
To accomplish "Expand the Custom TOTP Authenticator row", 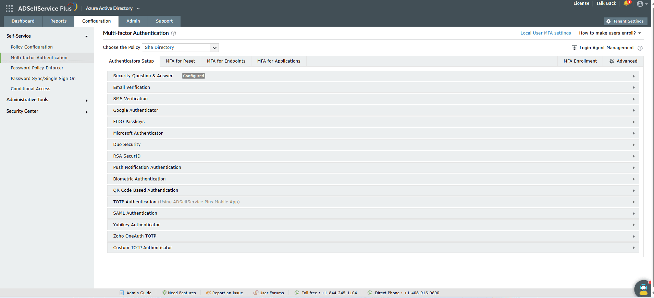I will coord(373,248).
